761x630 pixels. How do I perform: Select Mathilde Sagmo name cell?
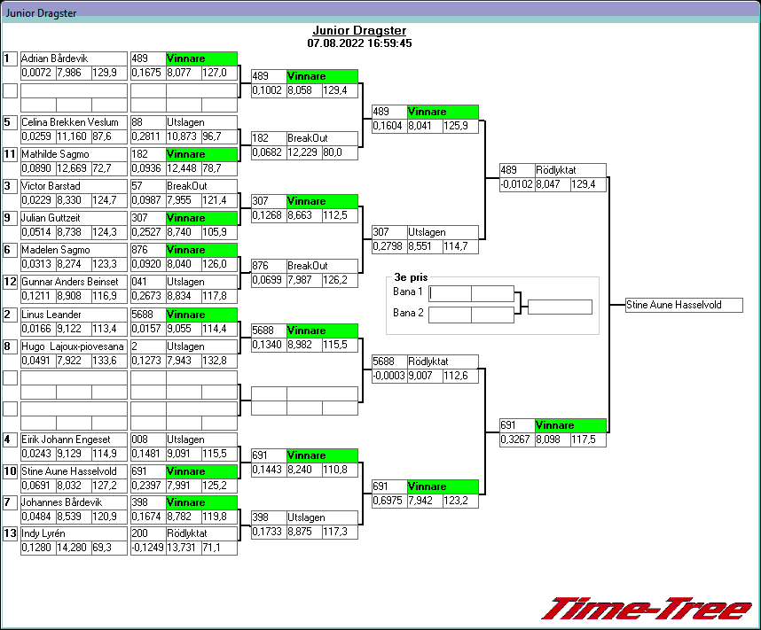pos(74,154)
